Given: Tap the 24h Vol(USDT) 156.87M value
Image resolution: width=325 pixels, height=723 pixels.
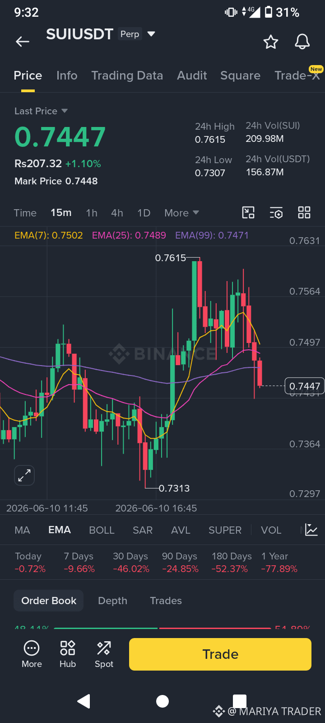Looking at the screenshot, I should pos(265,172).
